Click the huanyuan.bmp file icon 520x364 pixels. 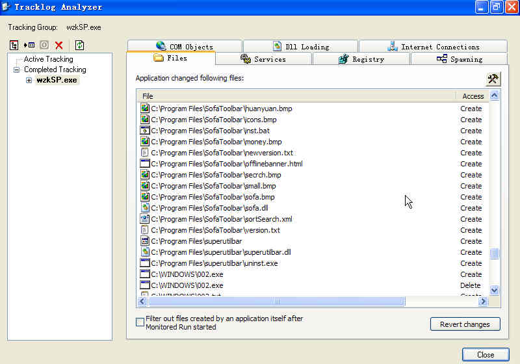coord(145,109)
